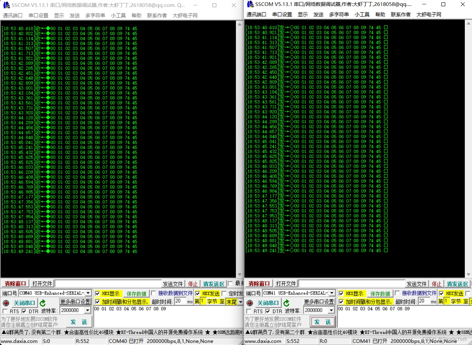Click 超时时间 input field in COM40 window

coord(180,301)
